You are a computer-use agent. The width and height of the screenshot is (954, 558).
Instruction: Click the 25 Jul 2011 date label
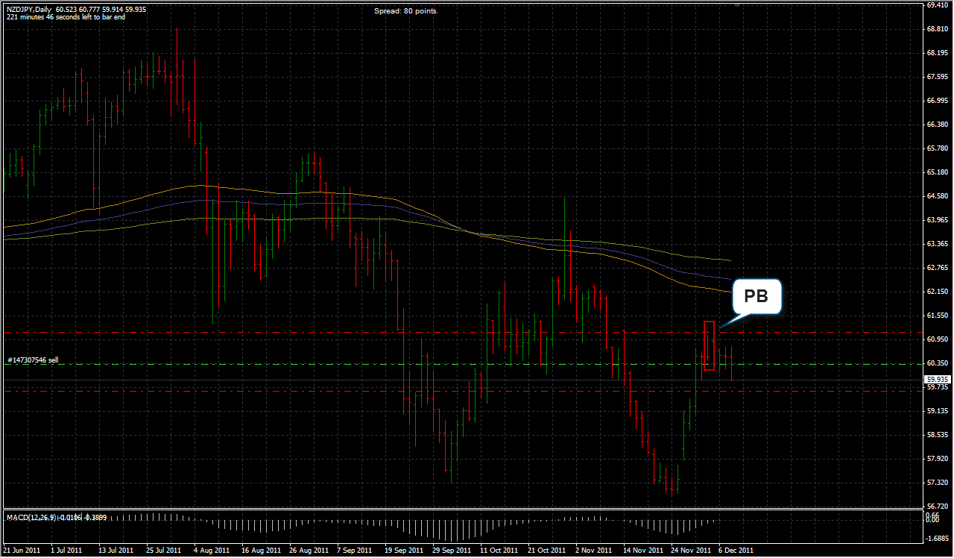pos(163,551)
